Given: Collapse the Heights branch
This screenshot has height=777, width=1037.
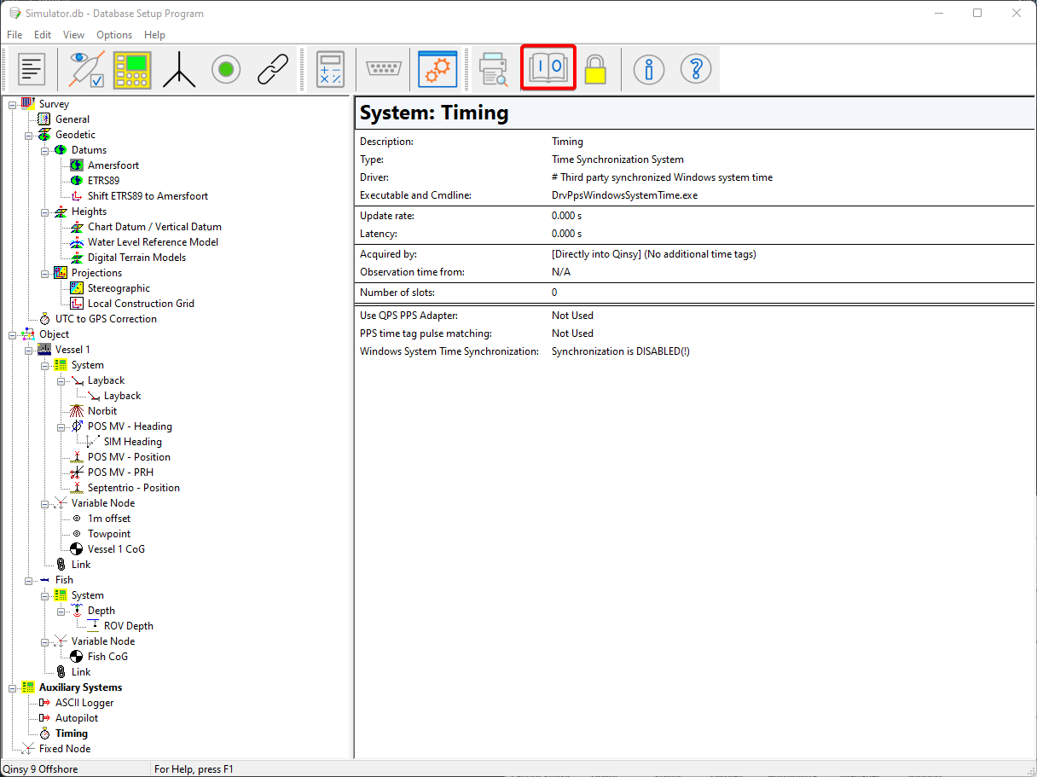Looking at the screenshot, I should [x=44, y=212].
